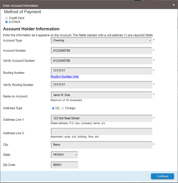Click the State dropdown chevron arrow

(x=76, y=155)
